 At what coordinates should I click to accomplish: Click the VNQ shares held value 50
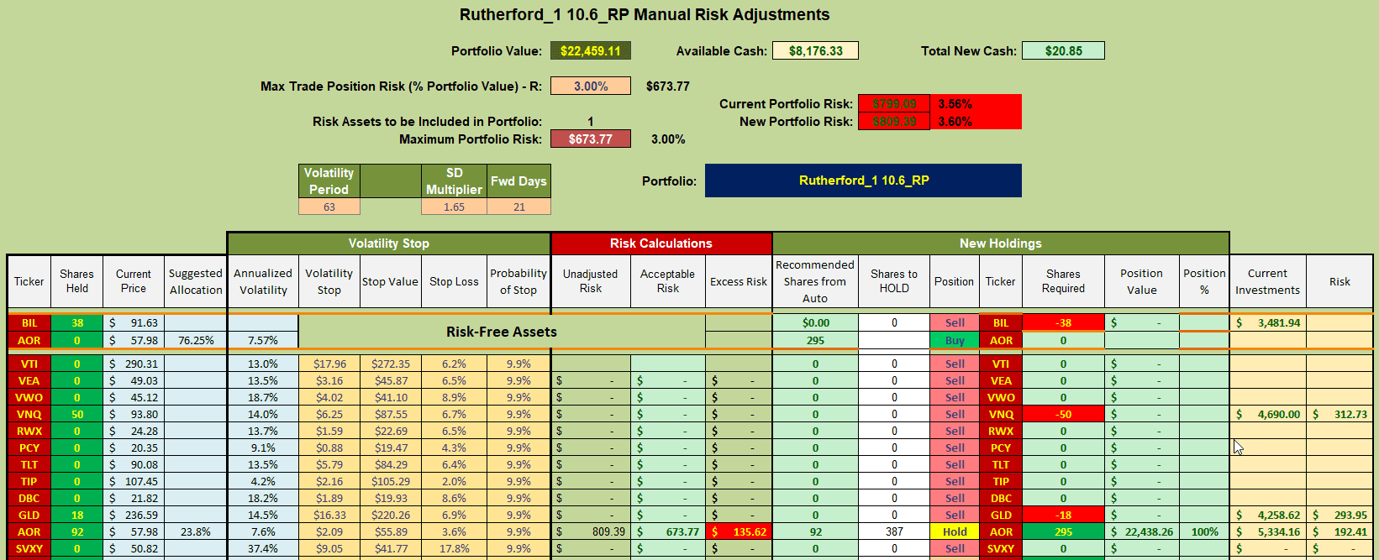click(x=77, y=415)
